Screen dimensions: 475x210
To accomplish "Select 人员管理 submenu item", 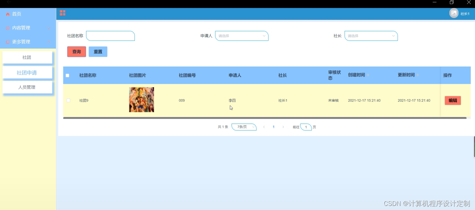I will tap(27, 87).
